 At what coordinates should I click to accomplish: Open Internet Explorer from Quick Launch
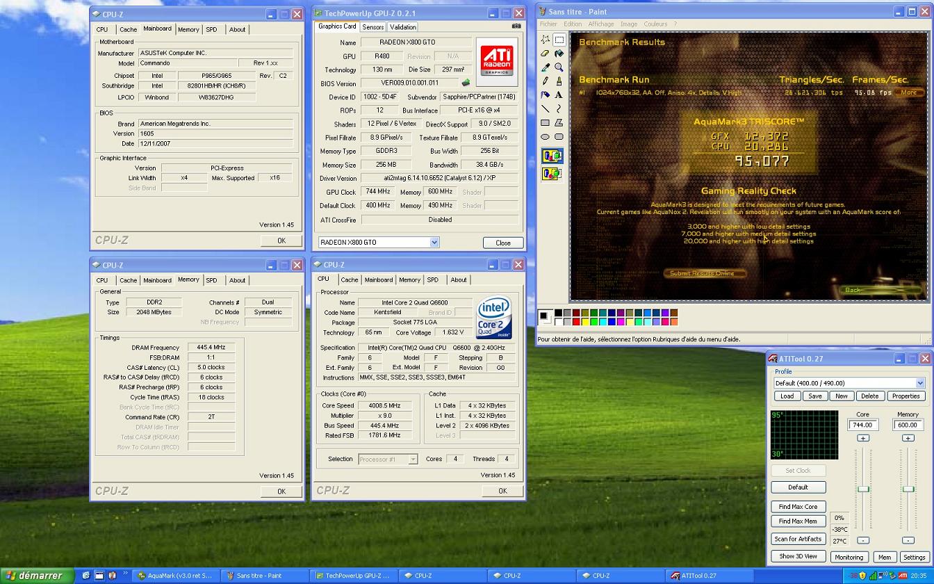tap(86, 576)
